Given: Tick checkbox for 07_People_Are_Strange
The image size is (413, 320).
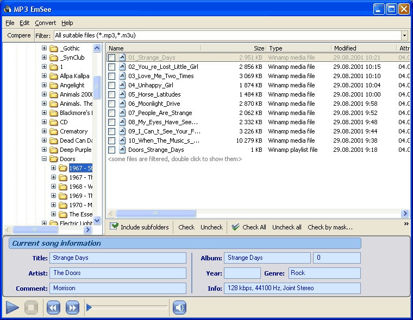Looking at the screenshot, I should 112,113.
